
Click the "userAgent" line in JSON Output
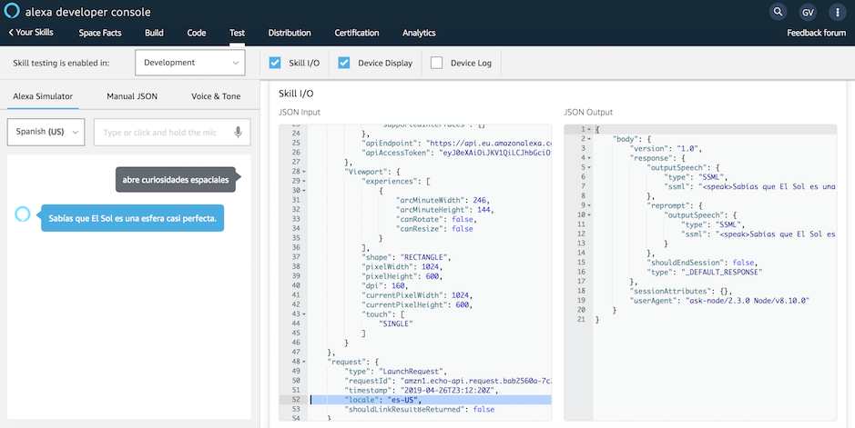[x=719, y=301]
